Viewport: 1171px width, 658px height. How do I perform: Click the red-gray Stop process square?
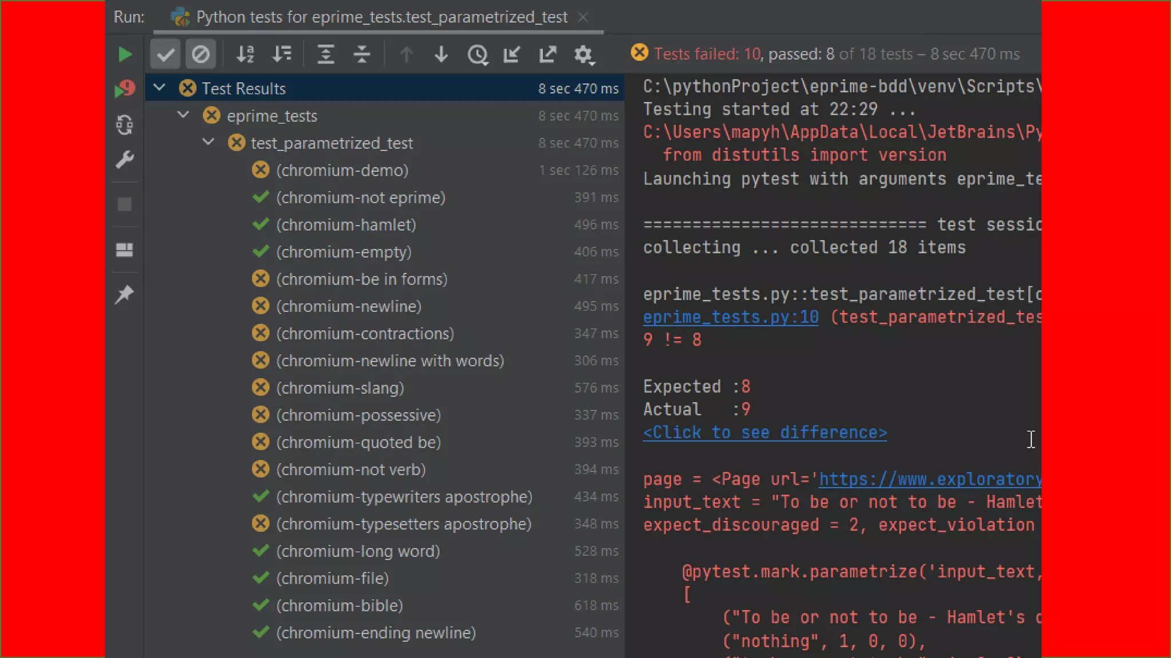pos(125,204)
